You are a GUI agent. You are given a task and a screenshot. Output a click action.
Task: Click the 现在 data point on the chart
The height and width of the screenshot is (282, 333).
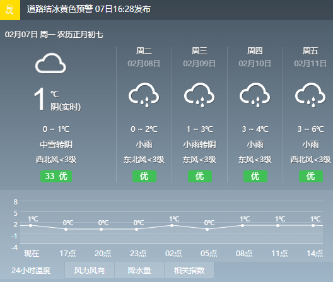coord(30,225)
